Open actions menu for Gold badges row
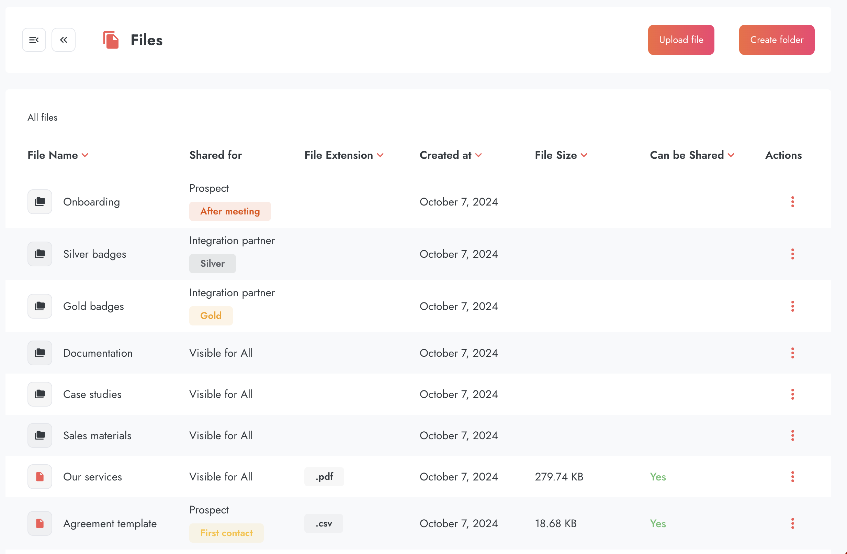 coord(792,306)
